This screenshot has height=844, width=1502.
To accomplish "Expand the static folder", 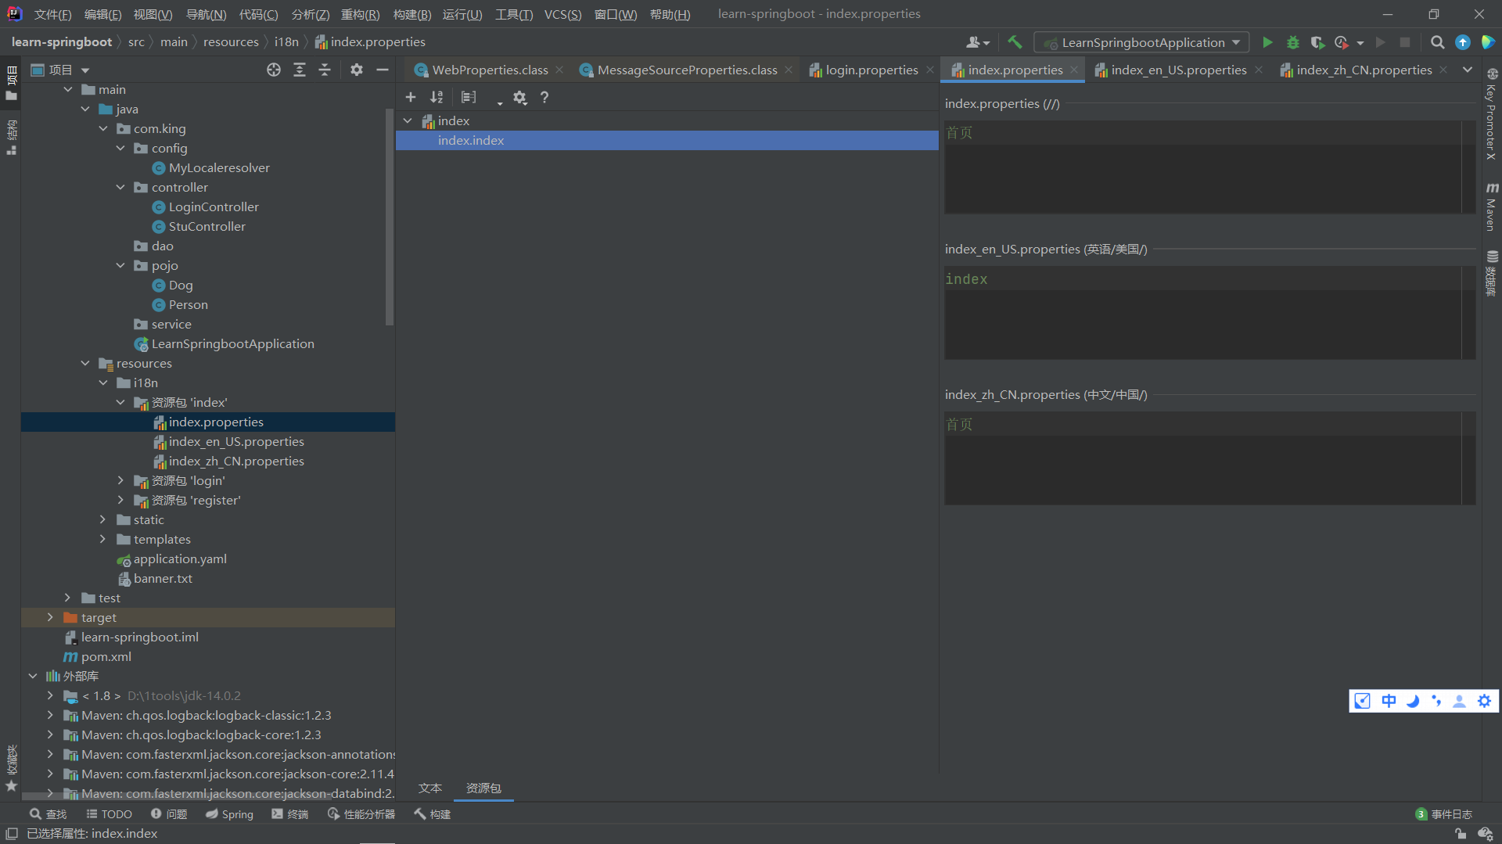I will click(103, 519).
